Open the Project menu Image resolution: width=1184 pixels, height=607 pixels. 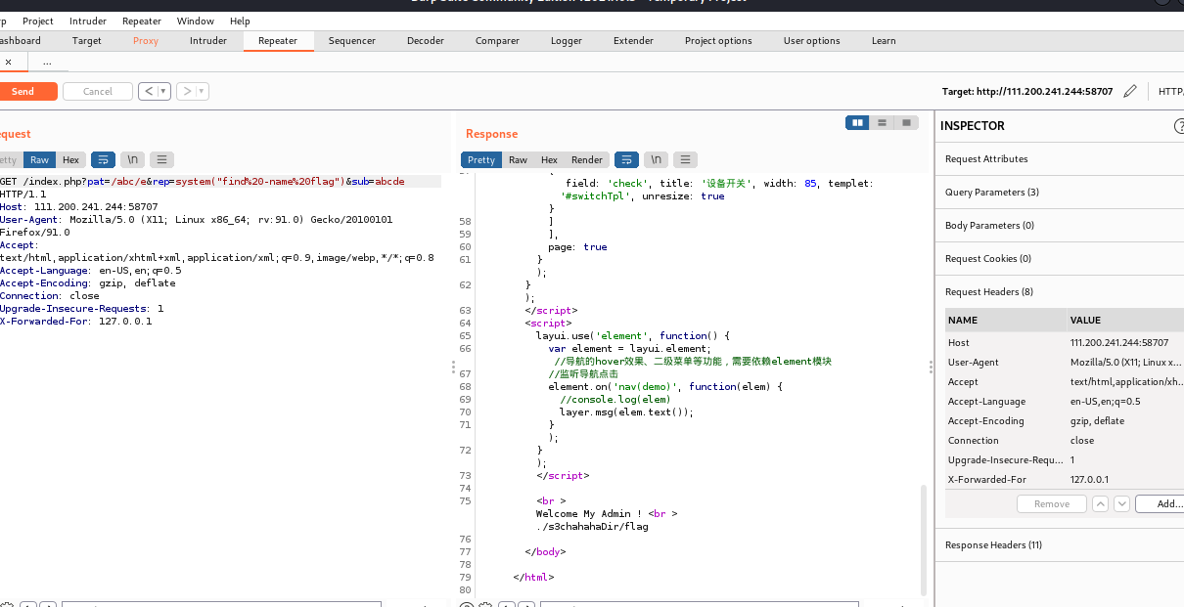[x=38, y=21]
